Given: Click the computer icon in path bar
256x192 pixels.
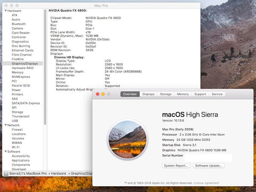Looking at the screenshot, I should [x=6, y=173].
